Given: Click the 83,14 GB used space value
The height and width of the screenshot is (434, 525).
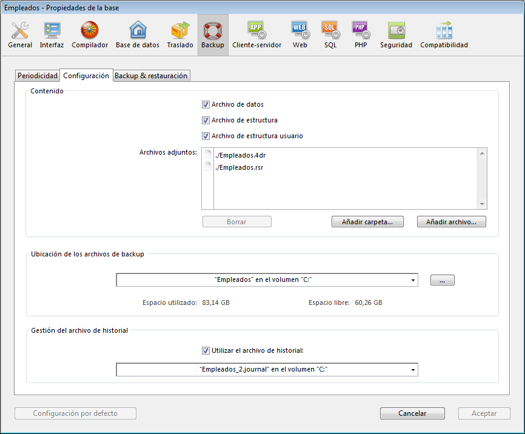Looking at the screenshot, I should point(216,302).
